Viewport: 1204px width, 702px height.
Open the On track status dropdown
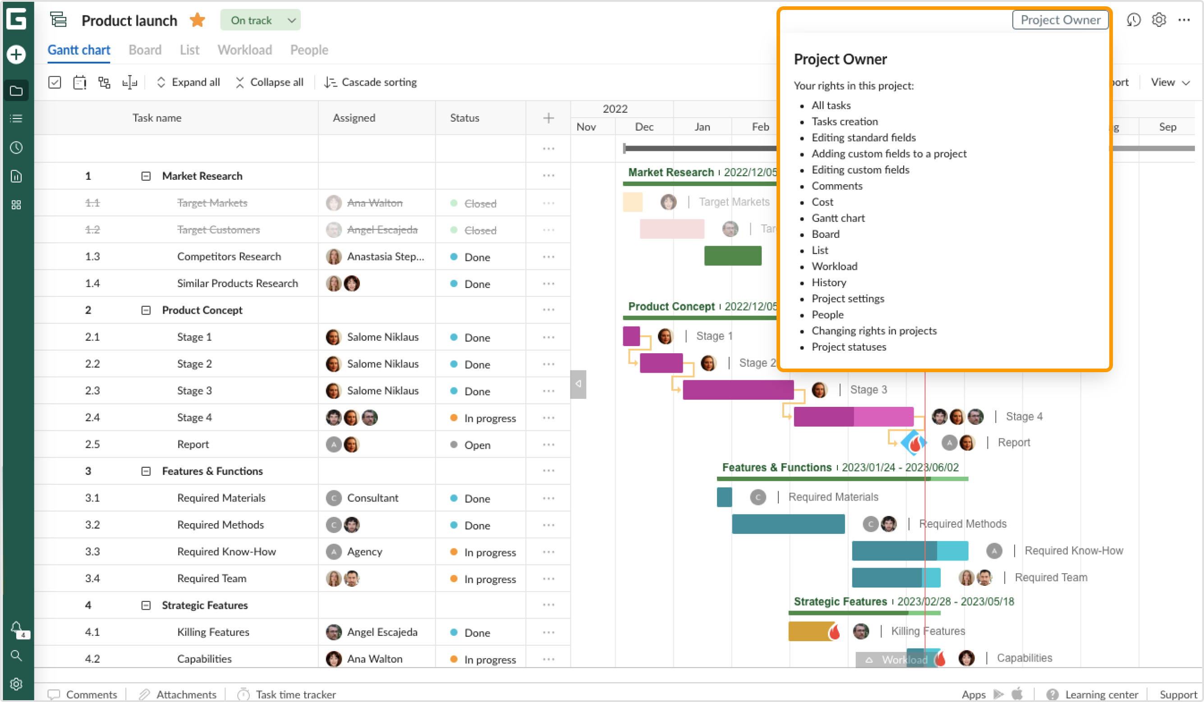260,20
